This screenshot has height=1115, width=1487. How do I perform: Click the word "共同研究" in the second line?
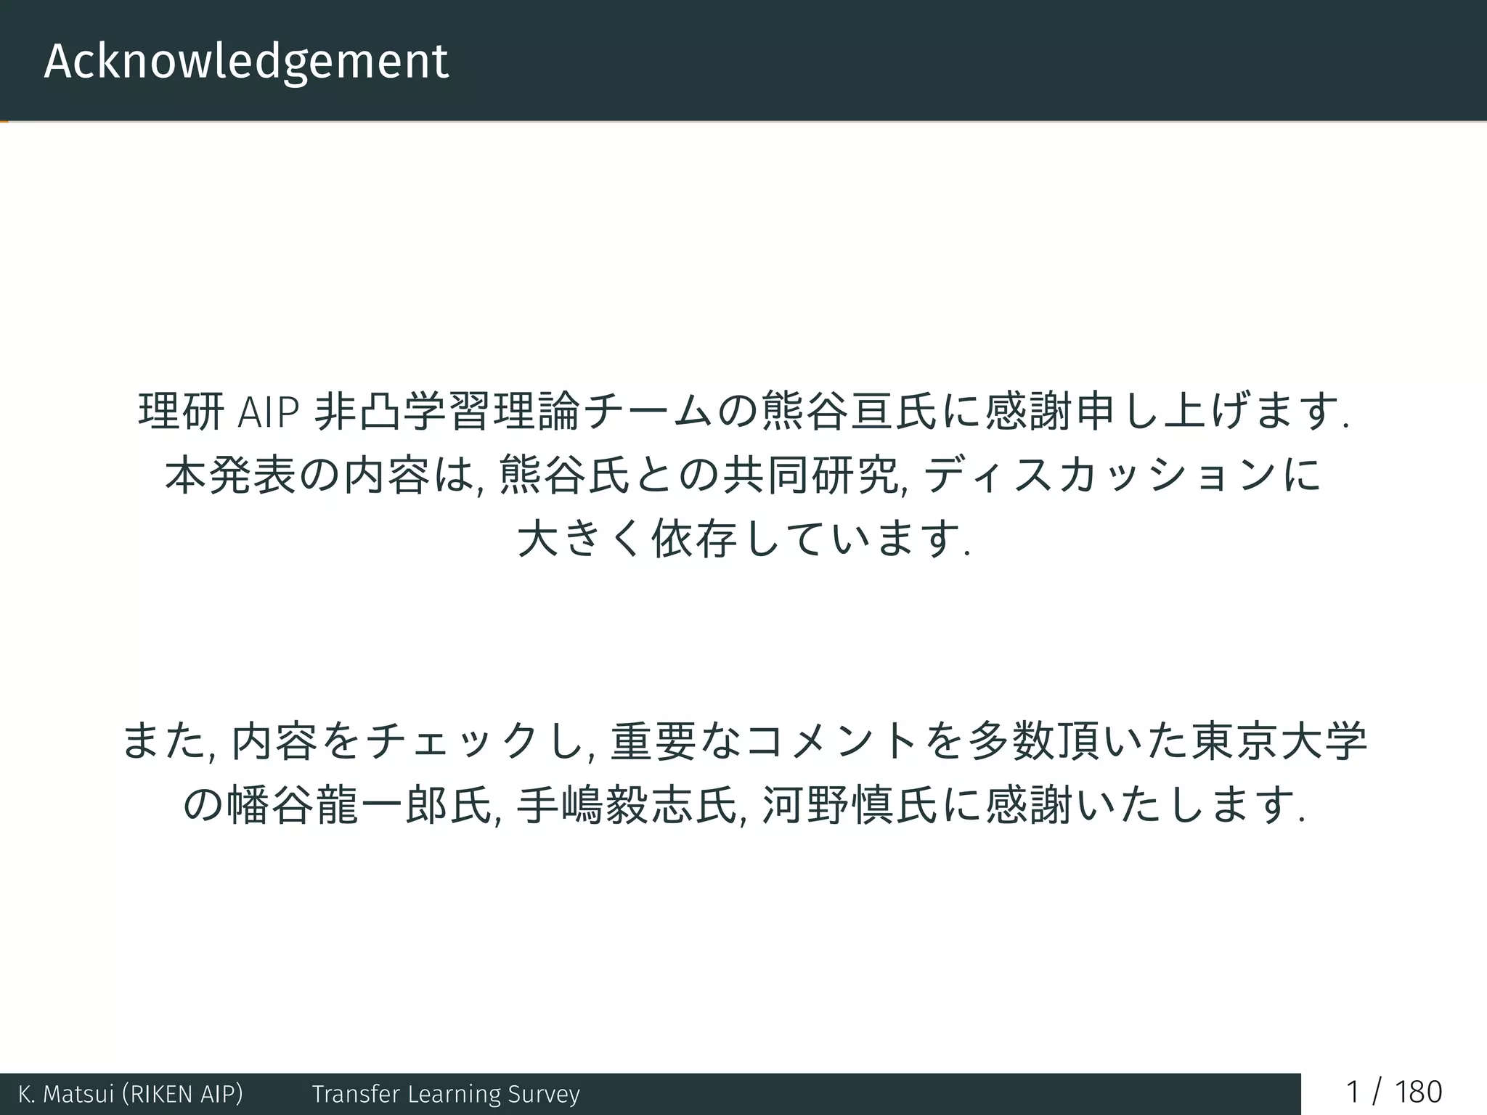tap(812, 475)
